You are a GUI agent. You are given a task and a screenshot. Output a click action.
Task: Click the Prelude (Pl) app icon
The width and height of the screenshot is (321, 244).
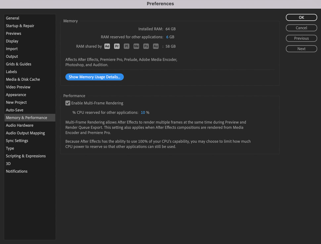click(126, 46)
